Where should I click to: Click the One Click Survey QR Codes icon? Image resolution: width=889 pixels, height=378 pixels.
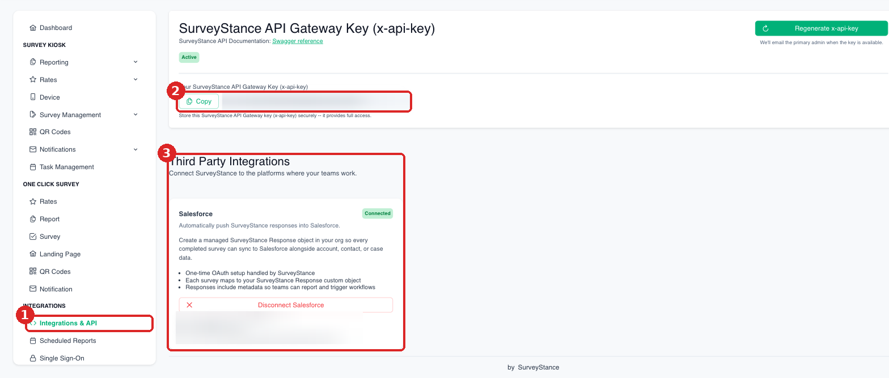pyautogui.click(x=33, y=272)
